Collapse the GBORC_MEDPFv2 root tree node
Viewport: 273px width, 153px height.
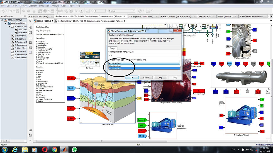pos(2,20)
